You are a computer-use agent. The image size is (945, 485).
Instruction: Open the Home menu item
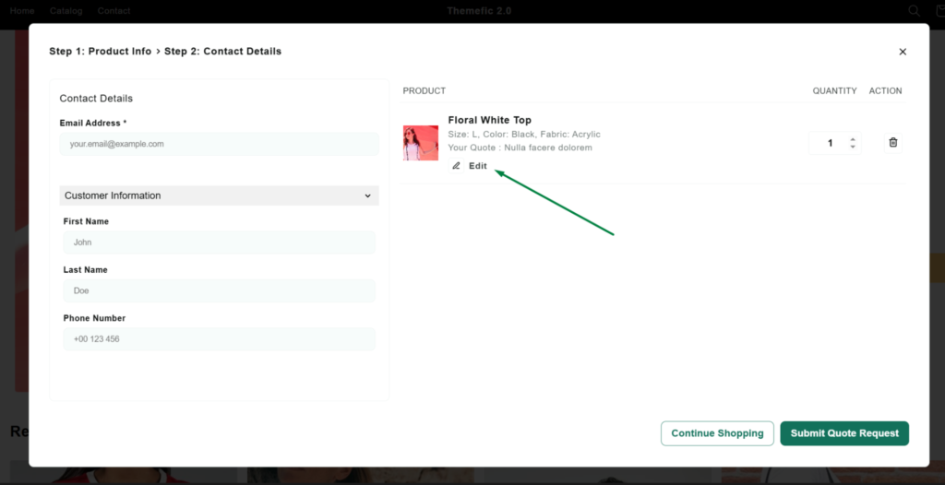tap(22, 11)
